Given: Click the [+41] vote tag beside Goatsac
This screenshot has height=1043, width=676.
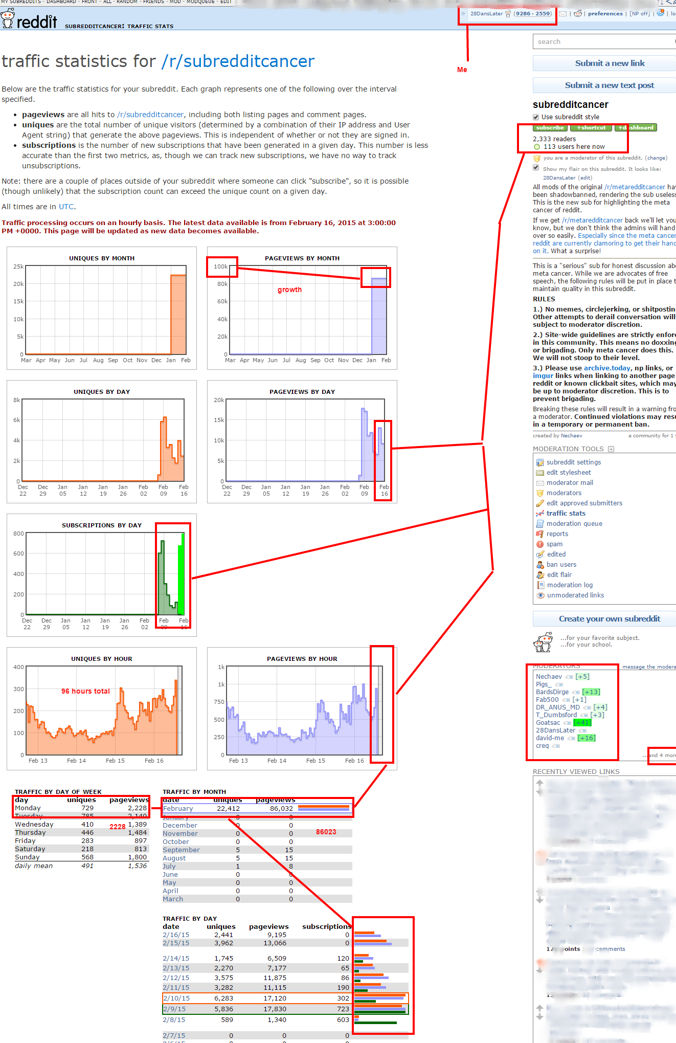Looking at the screenshot, I should (582, 723).
